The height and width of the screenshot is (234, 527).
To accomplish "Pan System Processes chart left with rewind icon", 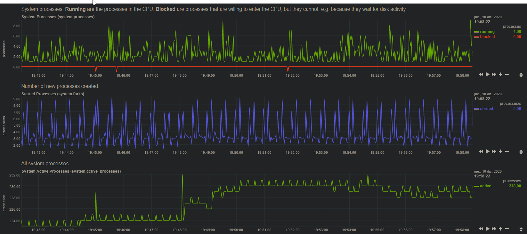I will (481, 74).
